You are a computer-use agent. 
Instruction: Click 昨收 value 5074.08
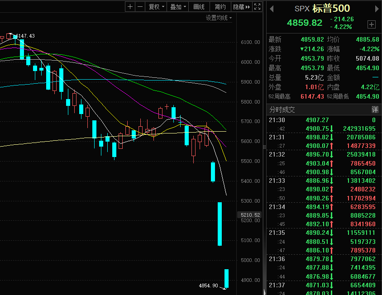[368, 58]
